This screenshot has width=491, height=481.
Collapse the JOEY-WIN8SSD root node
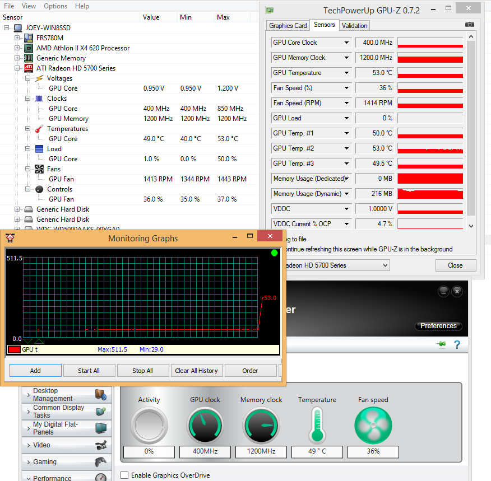[x=6, y=28]
